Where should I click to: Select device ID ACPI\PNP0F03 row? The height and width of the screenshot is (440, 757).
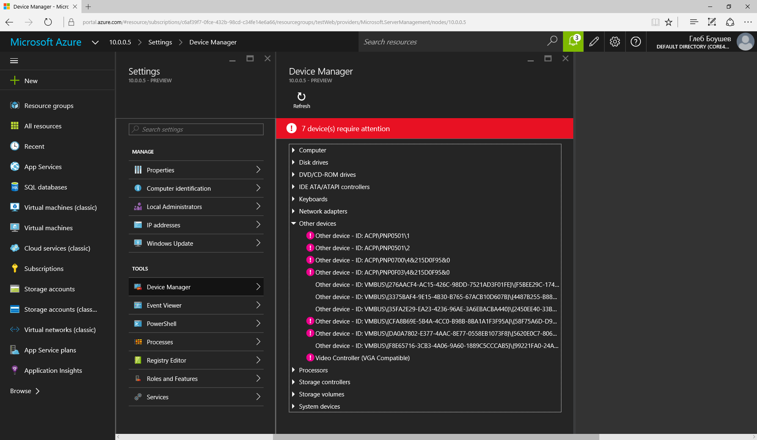pos(378,272)
